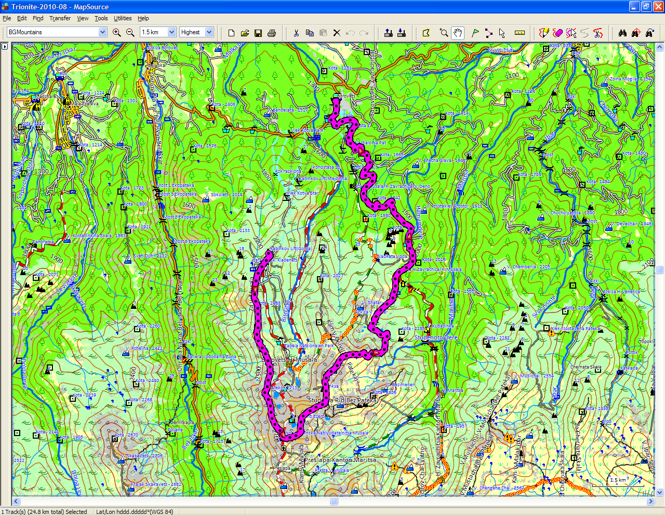Click the 'Kota - 1405' label

click(x=223, y=104)
